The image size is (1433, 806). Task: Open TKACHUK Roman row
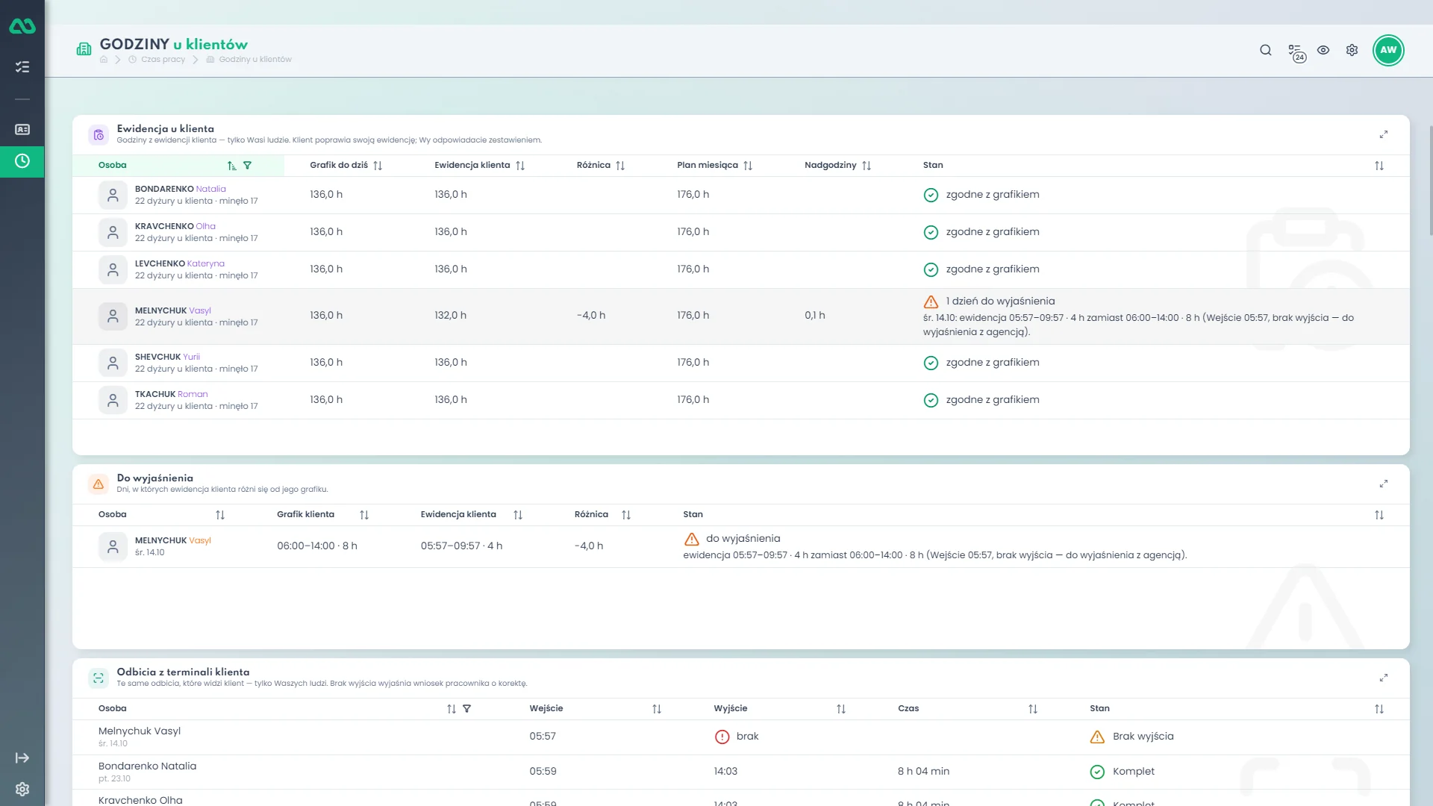point(740,400)
